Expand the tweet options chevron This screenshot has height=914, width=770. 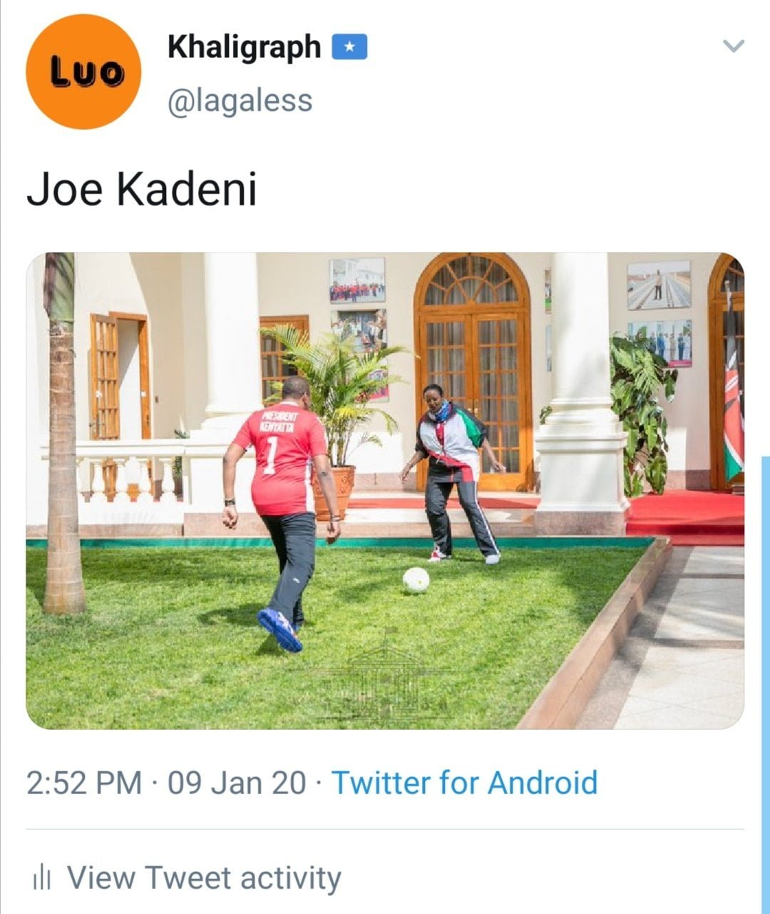coord(734,46)
